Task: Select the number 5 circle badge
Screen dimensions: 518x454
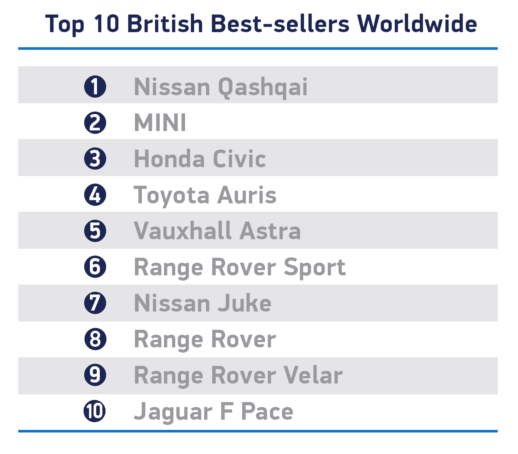Action: [95, 231]
